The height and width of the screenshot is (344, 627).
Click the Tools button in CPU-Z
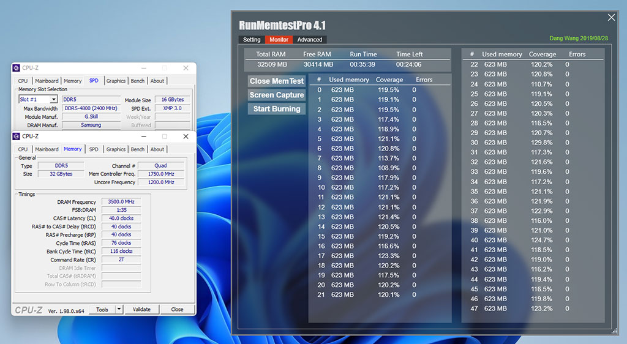[x=102, y=309]
